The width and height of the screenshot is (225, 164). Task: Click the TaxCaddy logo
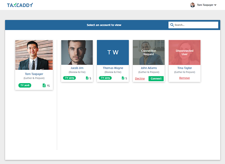pos(20,5)
